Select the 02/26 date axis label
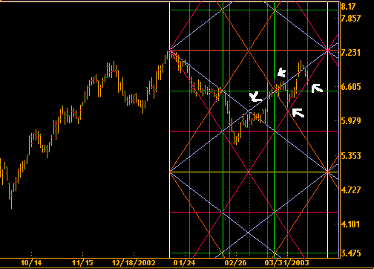 pos(235,263)
